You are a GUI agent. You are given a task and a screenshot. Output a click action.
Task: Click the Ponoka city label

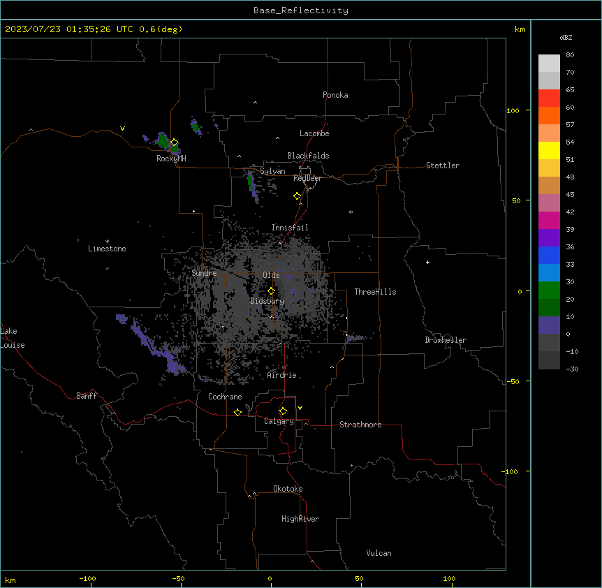[x=335, y=95]
